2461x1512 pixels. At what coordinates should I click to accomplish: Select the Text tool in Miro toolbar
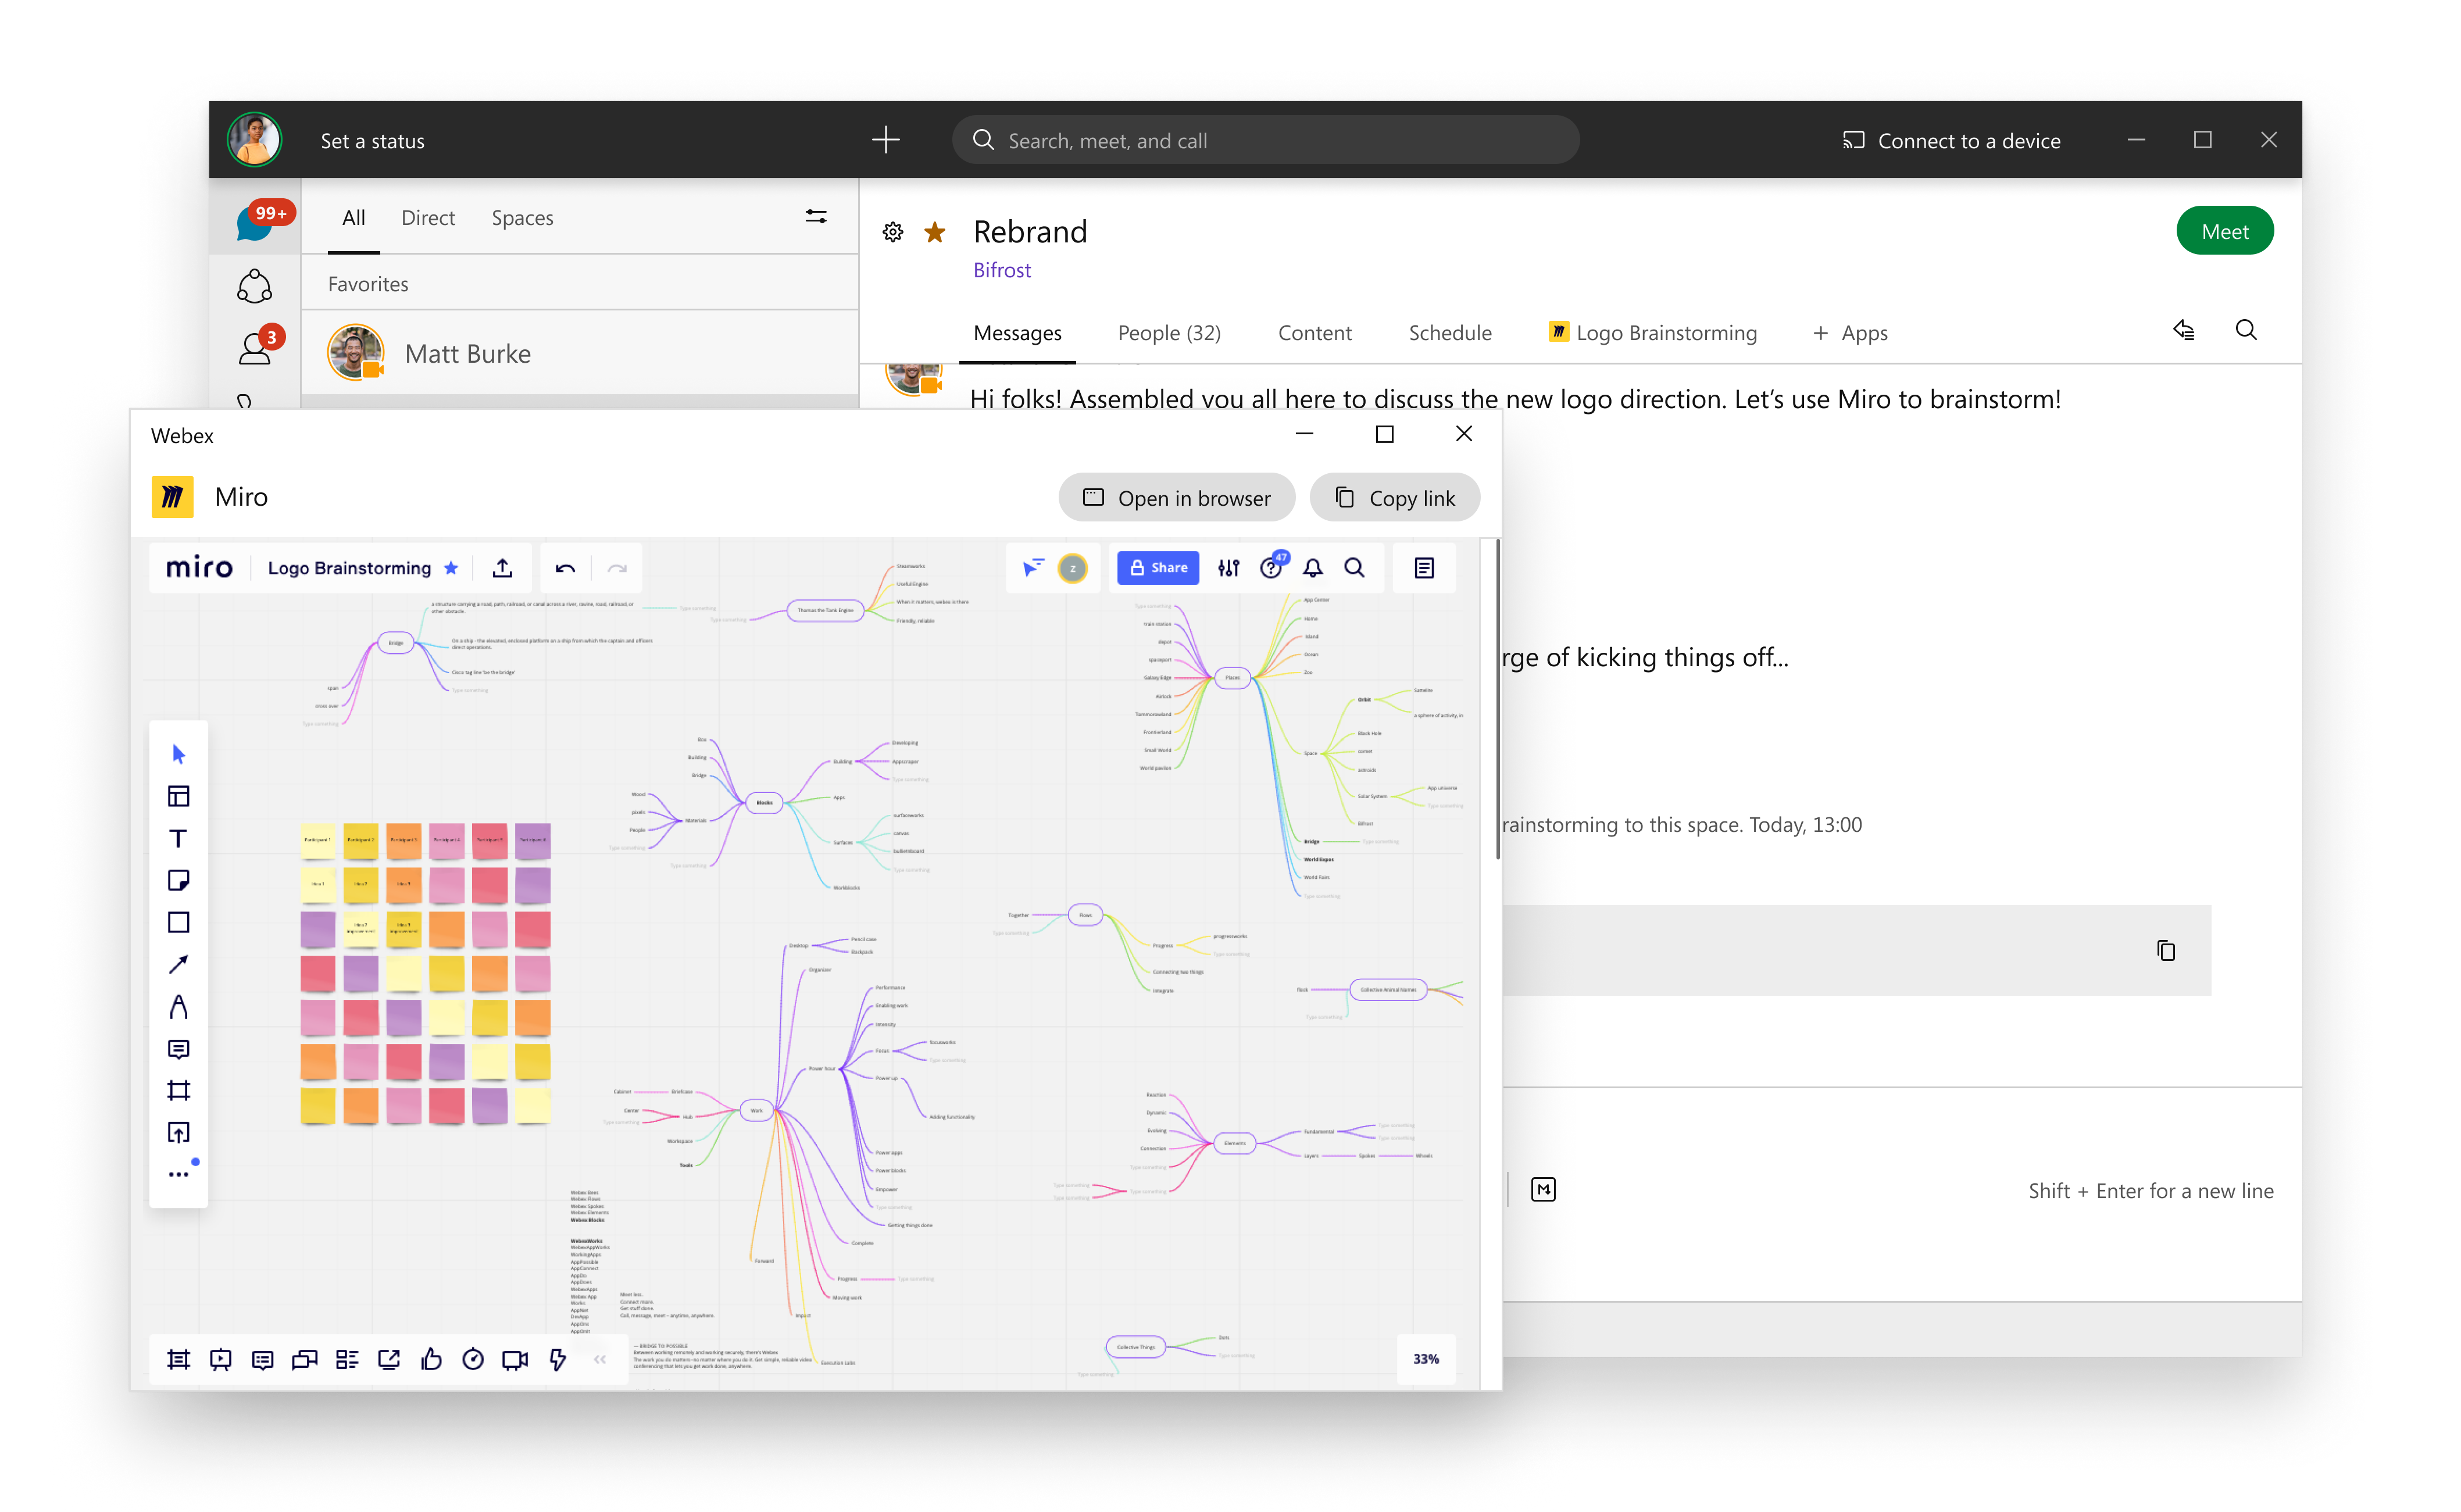click(178, 838)
